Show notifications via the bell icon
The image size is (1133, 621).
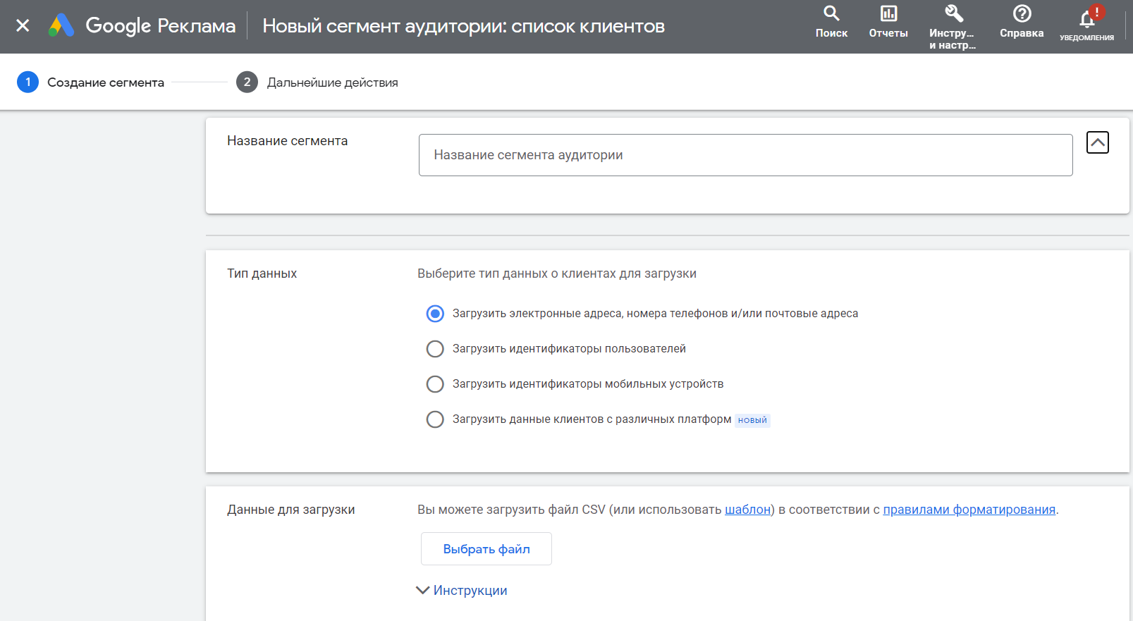[1087, 18]
